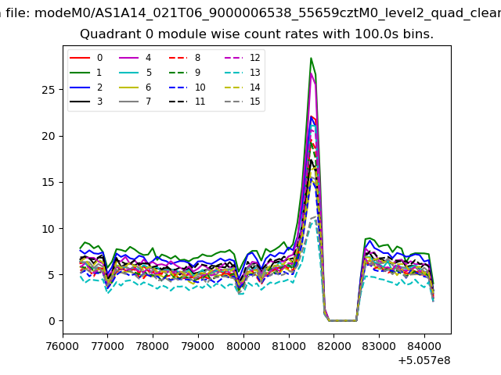Click the green line sample for module 1
The height and width of the screenshot is (375, 501).
pos(81,73)
